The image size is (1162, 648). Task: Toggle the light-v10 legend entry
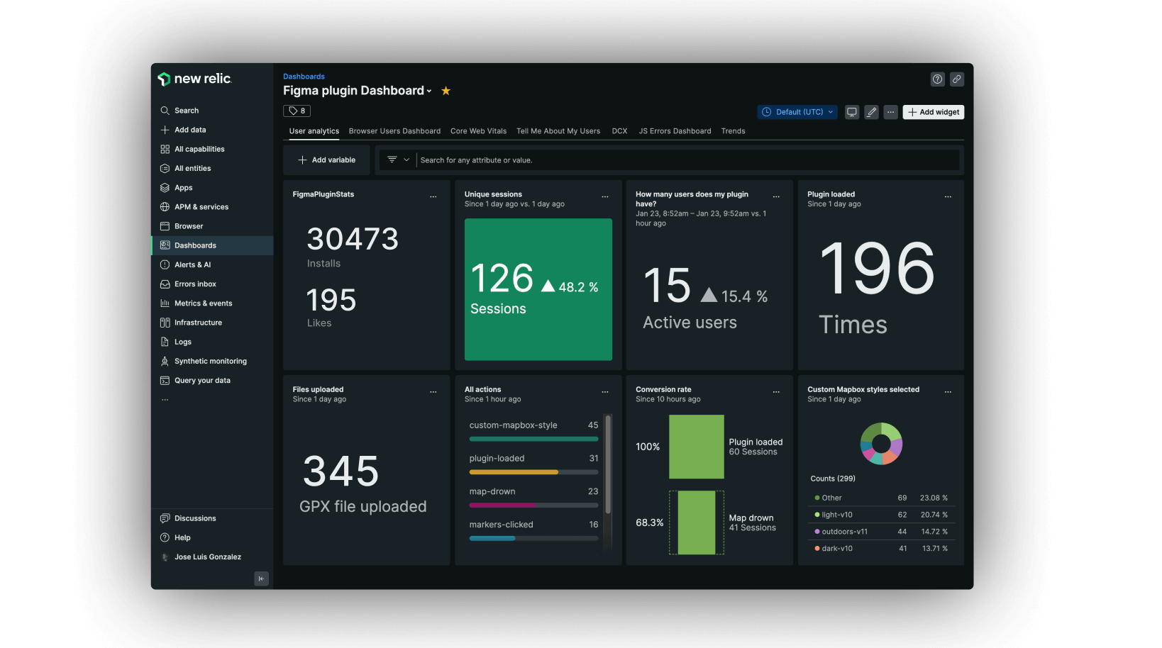[880, 515]
